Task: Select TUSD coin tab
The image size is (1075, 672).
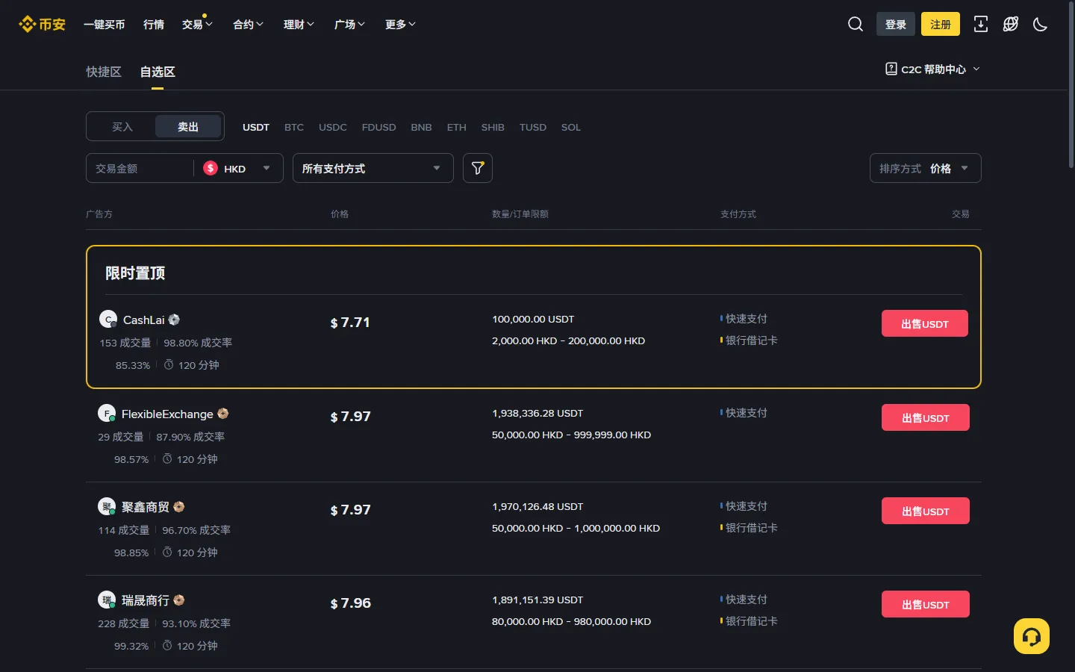Action: (533, 127)
